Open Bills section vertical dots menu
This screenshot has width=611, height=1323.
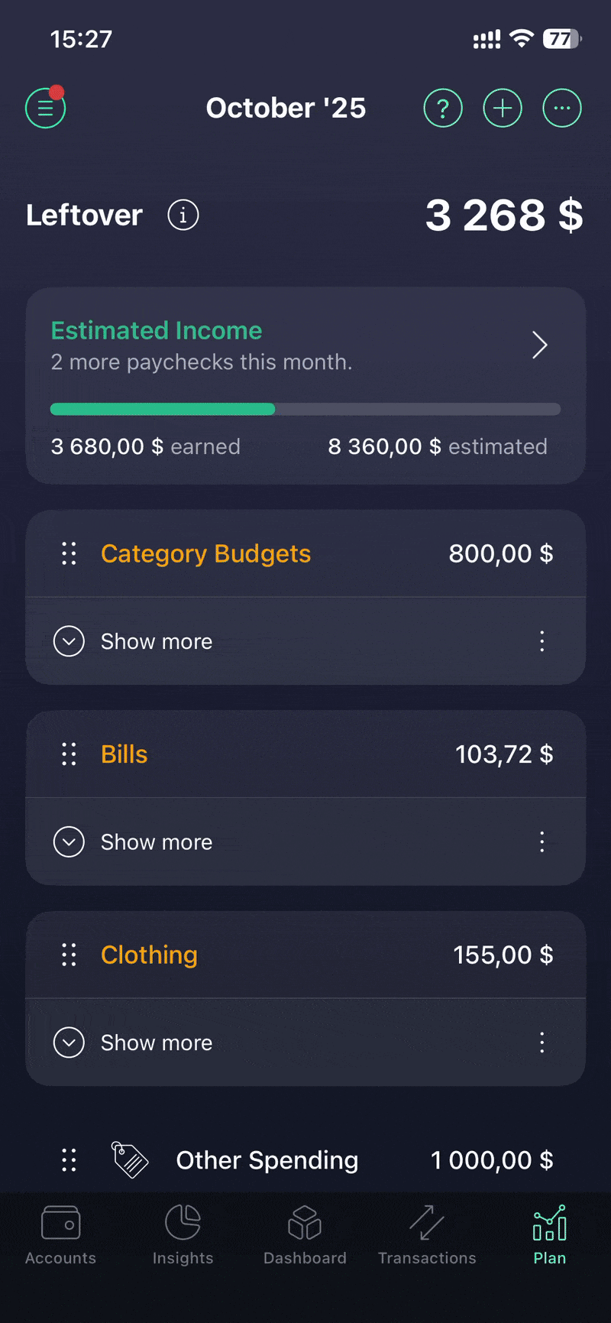click(542, 842)
